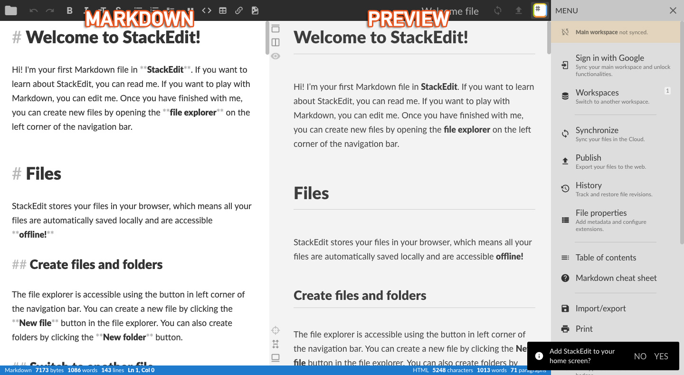Click '71 paragraphs' in status bar
Viewport: 684px width, 375px height.
(x=528, y=370)
